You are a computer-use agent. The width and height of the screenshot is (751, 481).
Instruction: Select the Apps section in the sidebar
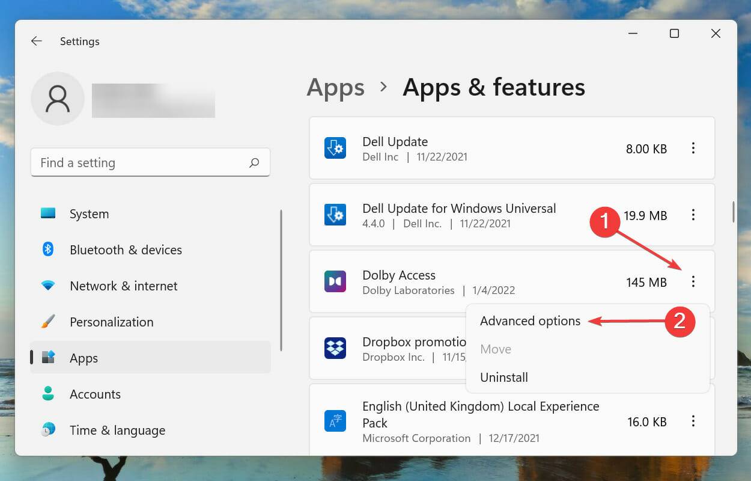[83, 358]
